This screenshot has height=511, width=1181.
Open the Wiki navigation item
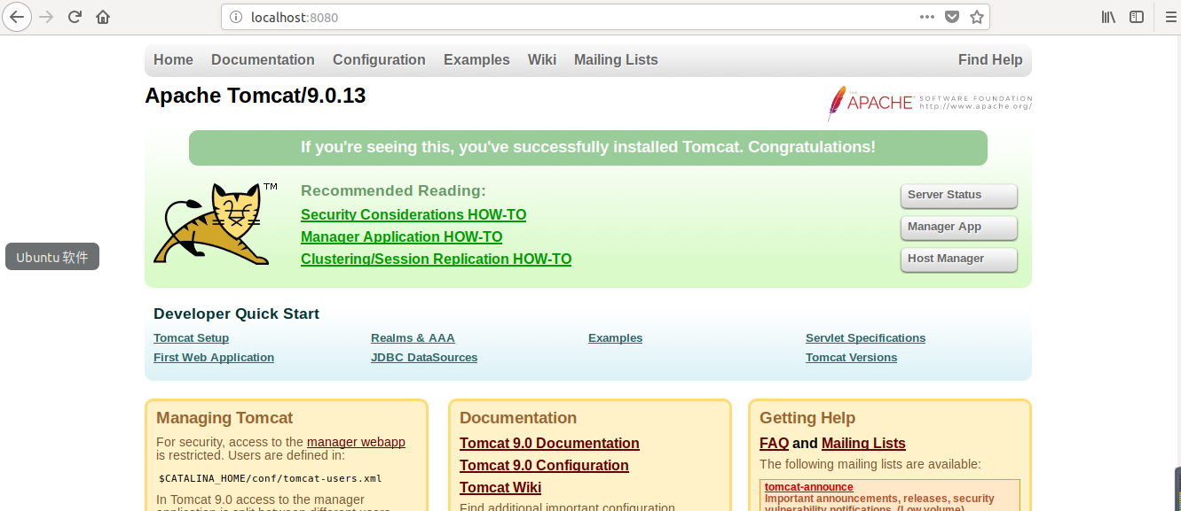pos(542,60)
